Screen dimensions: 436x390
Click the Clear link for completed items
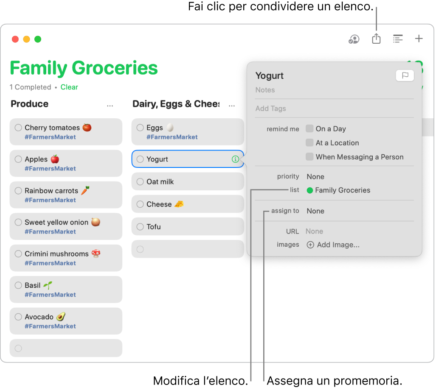[69, 87]
